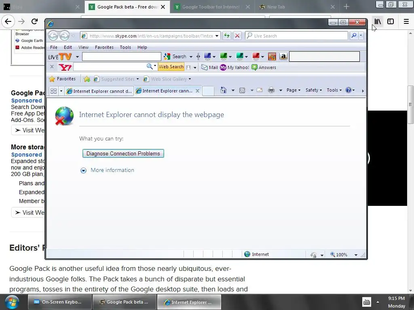Viewport: 414px width, 310px height.
Task: Open IE Help menu
Action: point(142,47)
